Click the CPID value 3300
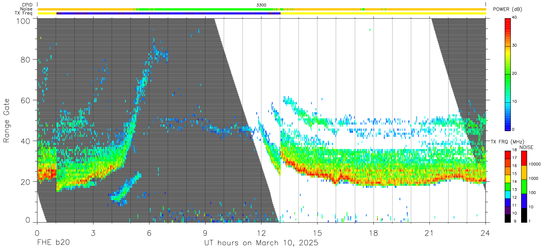This screenshot has height=252, width=546. (261, 4)
